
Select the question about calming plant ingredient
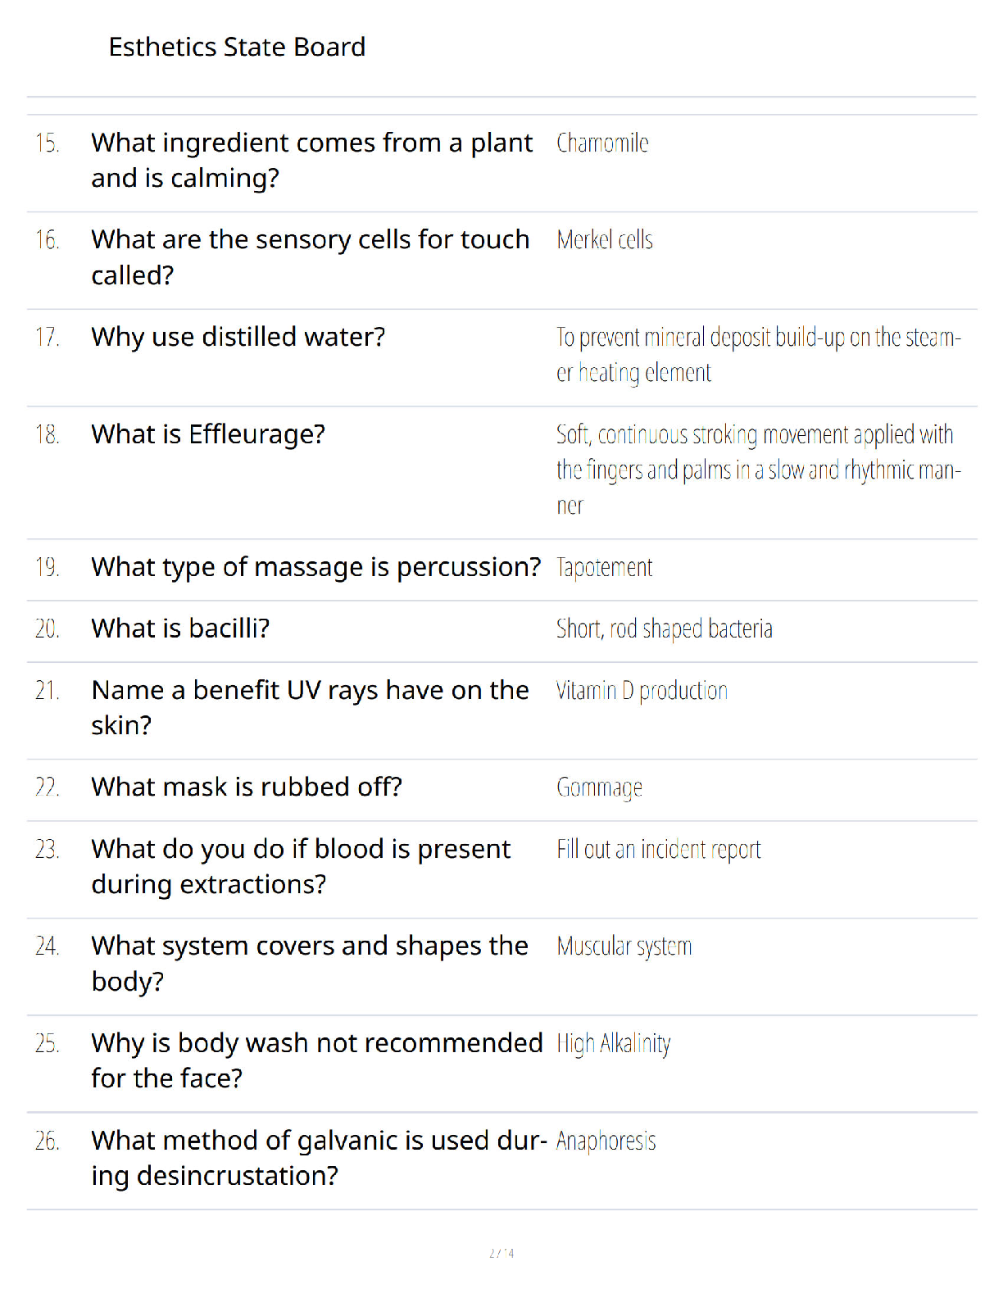[x=311, y=160]
